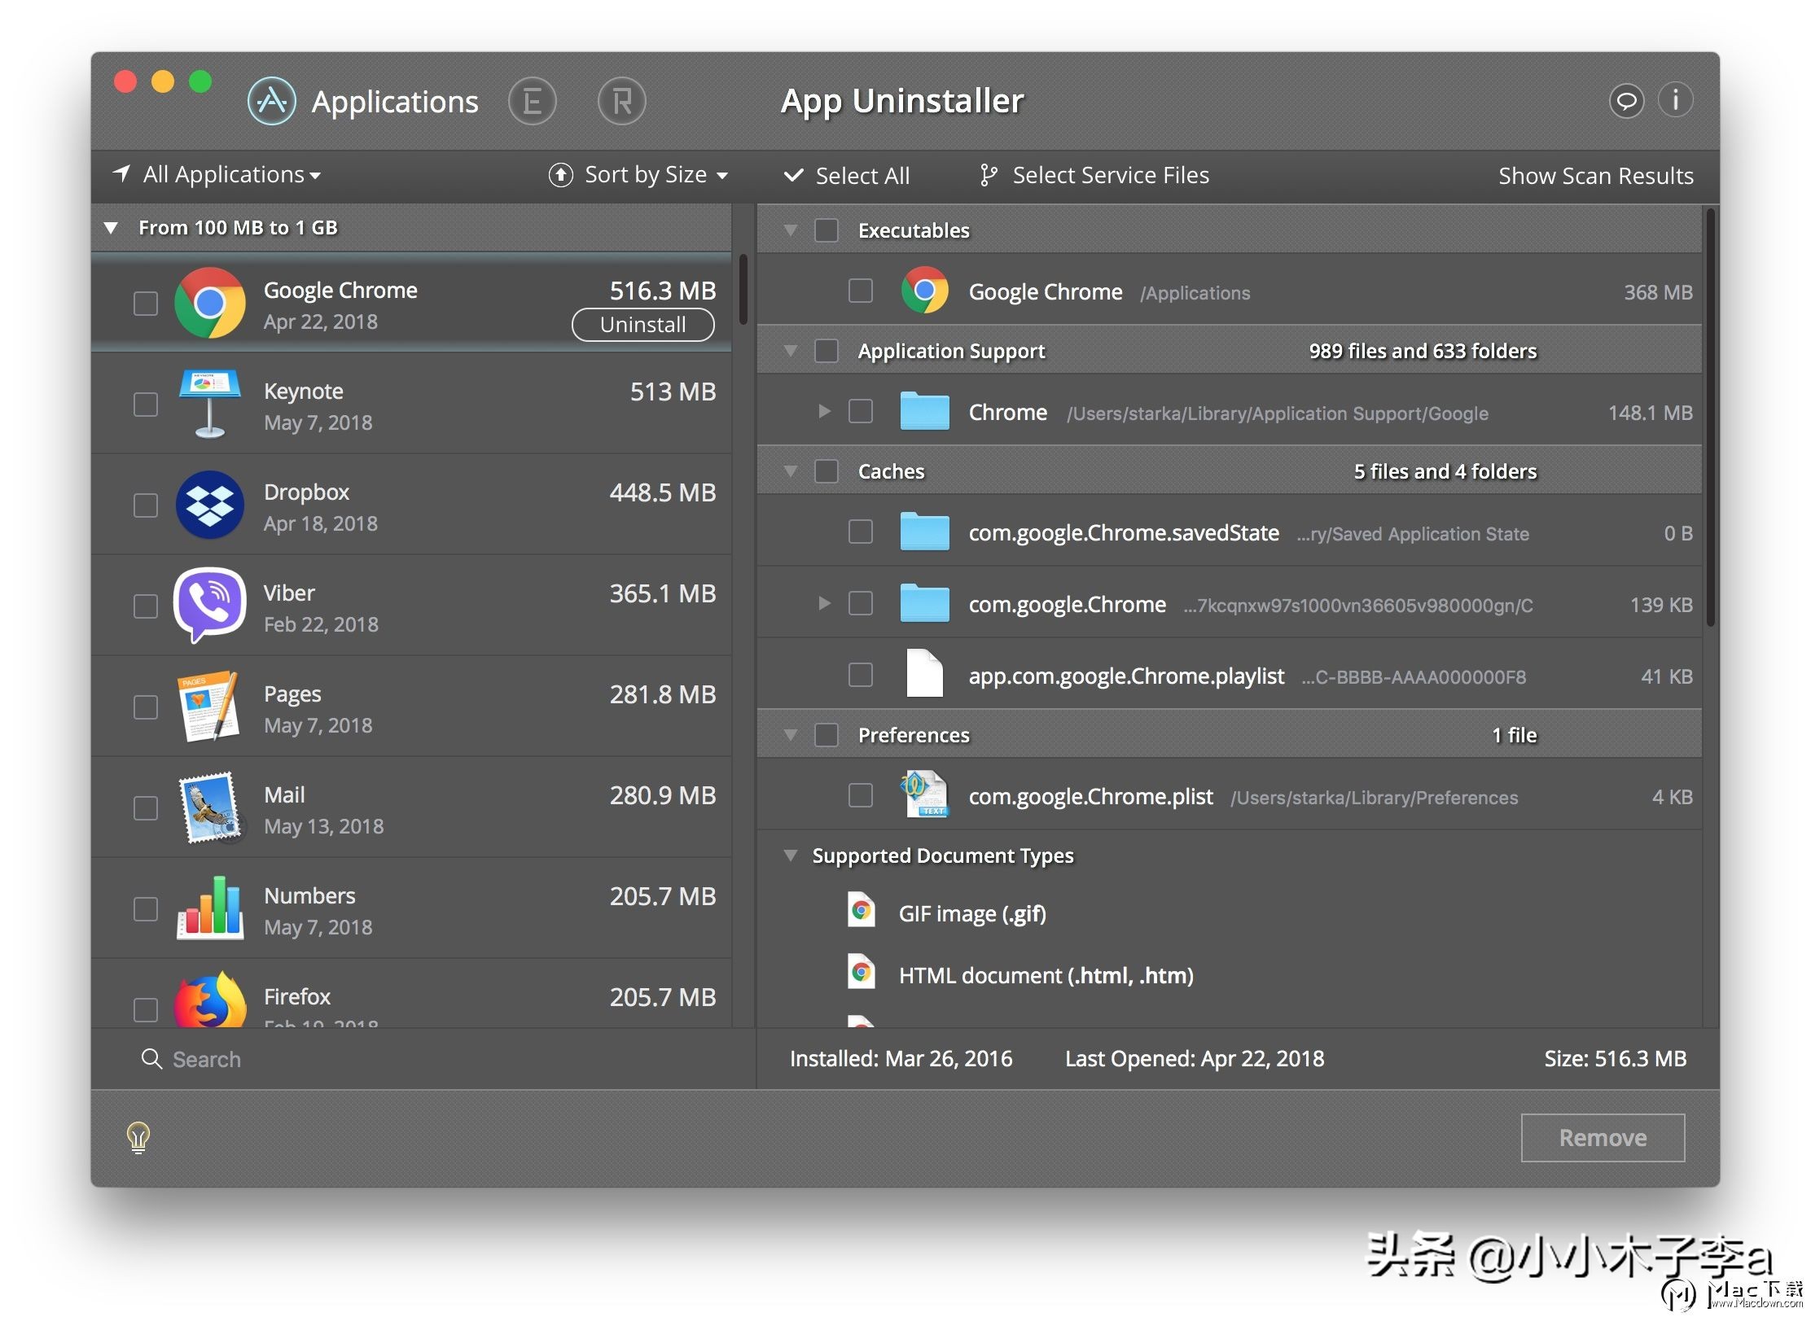Check the Keynote app checkbox
1811x1317 pixels.
(146, 405)
